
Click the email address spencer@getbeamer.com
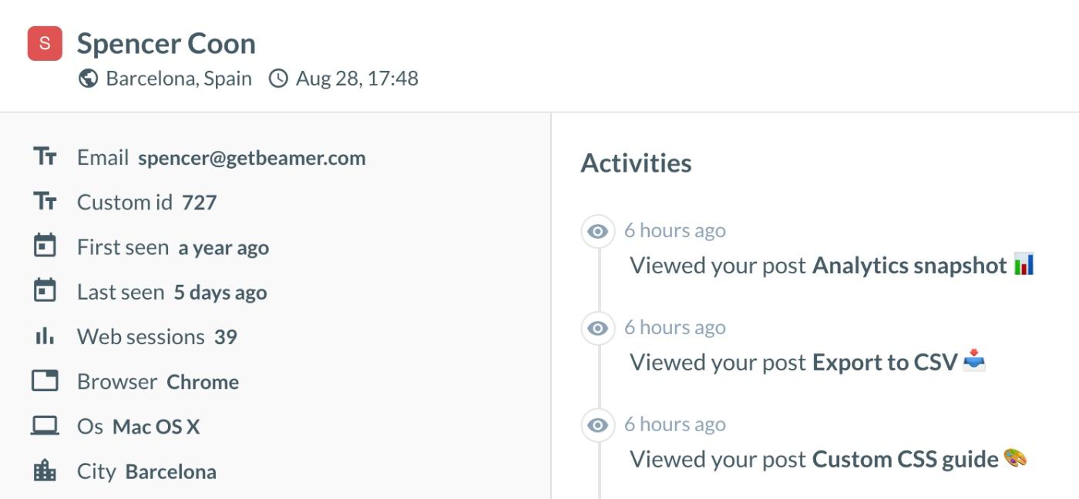(251, 158)
